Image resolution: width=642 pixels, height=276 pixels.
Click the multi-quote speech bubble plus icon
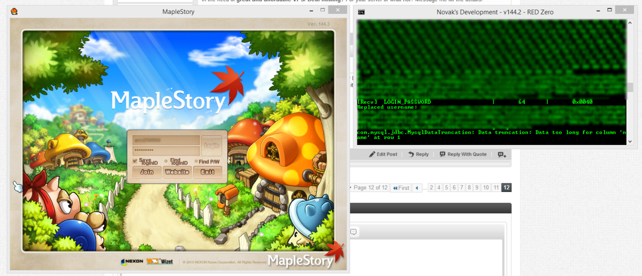(502, 155)
